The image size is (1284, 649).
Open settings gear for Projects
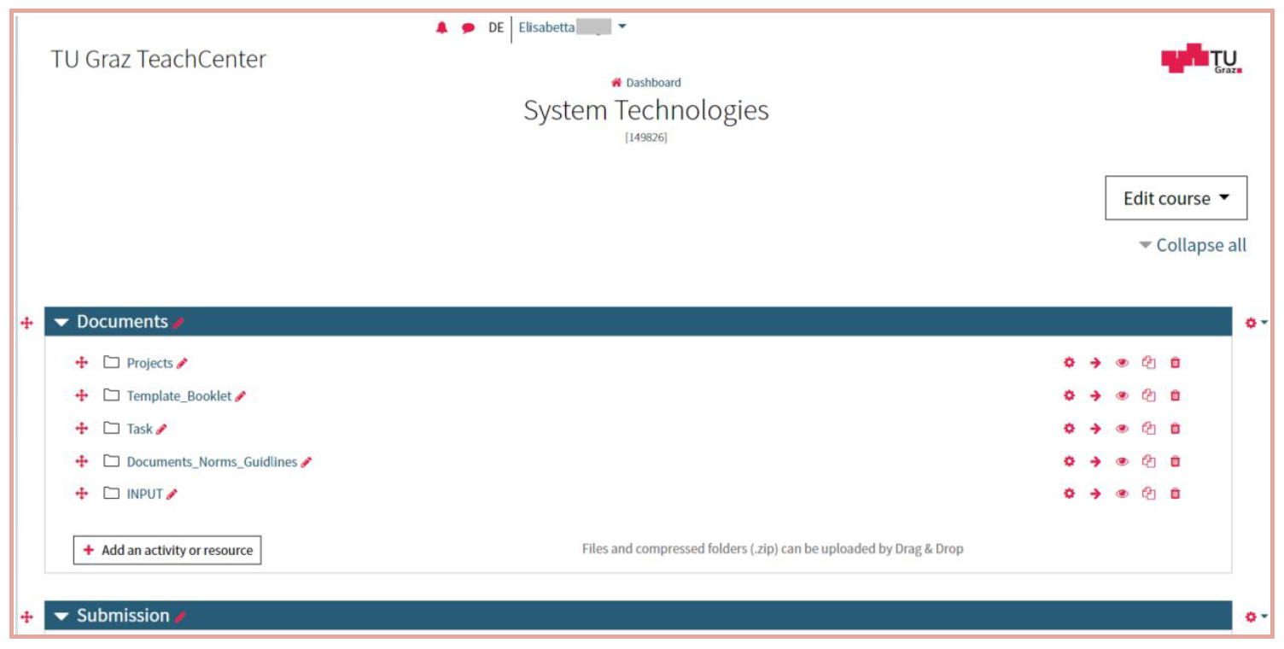tap(1069, 363)
